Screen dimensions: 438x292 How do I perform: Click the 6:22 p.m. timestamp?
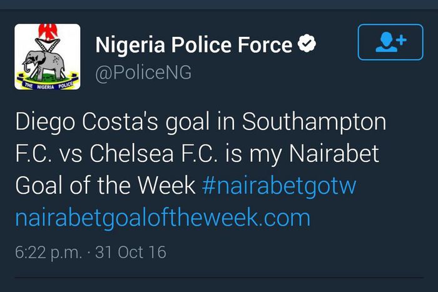pos(48,252)
